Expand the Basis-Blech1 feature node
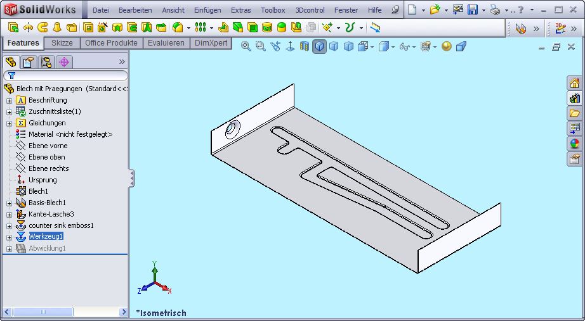 point(9,203)
